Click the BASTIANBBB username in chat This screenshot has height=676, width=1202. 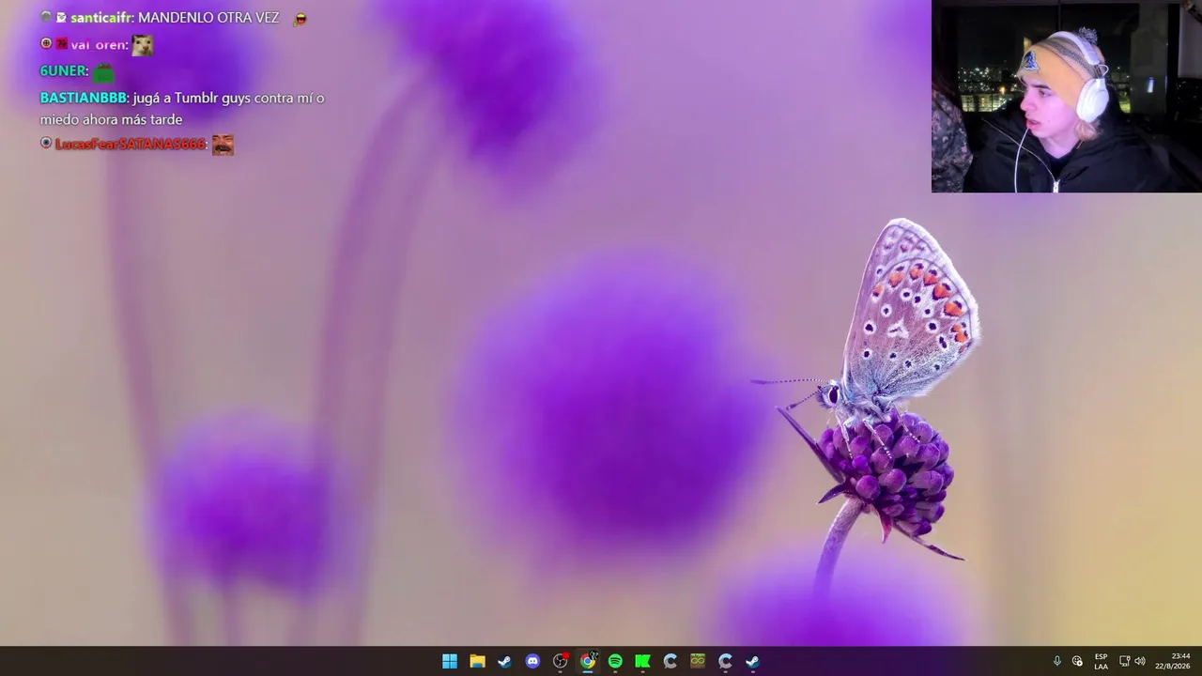tap(83, 98)
